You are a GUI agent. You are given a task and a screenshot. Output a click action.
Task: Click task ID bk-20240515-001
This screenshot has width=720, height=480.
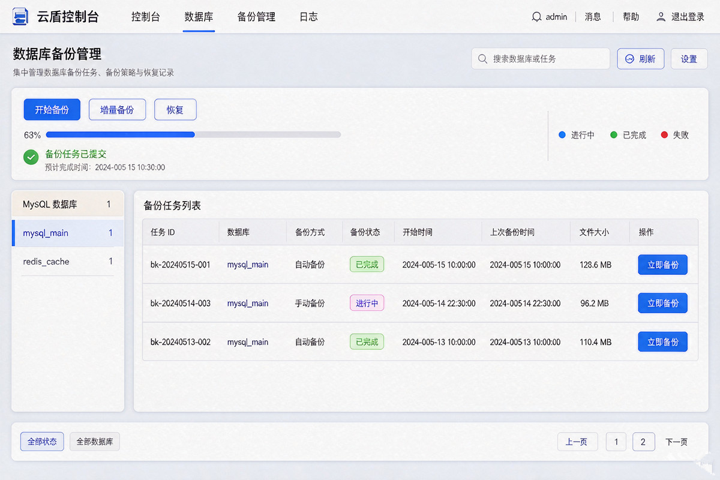(181, 265)
